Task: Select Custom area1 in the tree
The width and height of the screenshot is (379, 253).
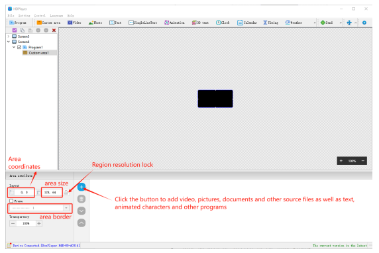Action: [x=38, y=53]
